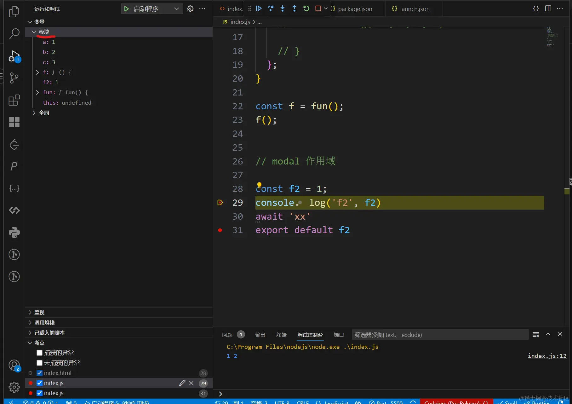Screen dimensions: 572x404
Task: Toggle the breakpoint dot at line 31
Action: [220, 230]
